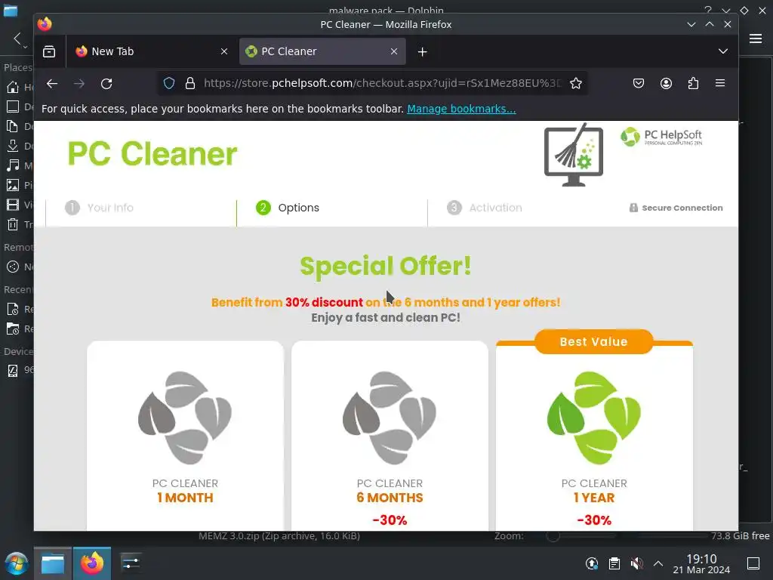Open the Home place in Dolphin sidebar
The image size is (773, 580).
(17, 88)
